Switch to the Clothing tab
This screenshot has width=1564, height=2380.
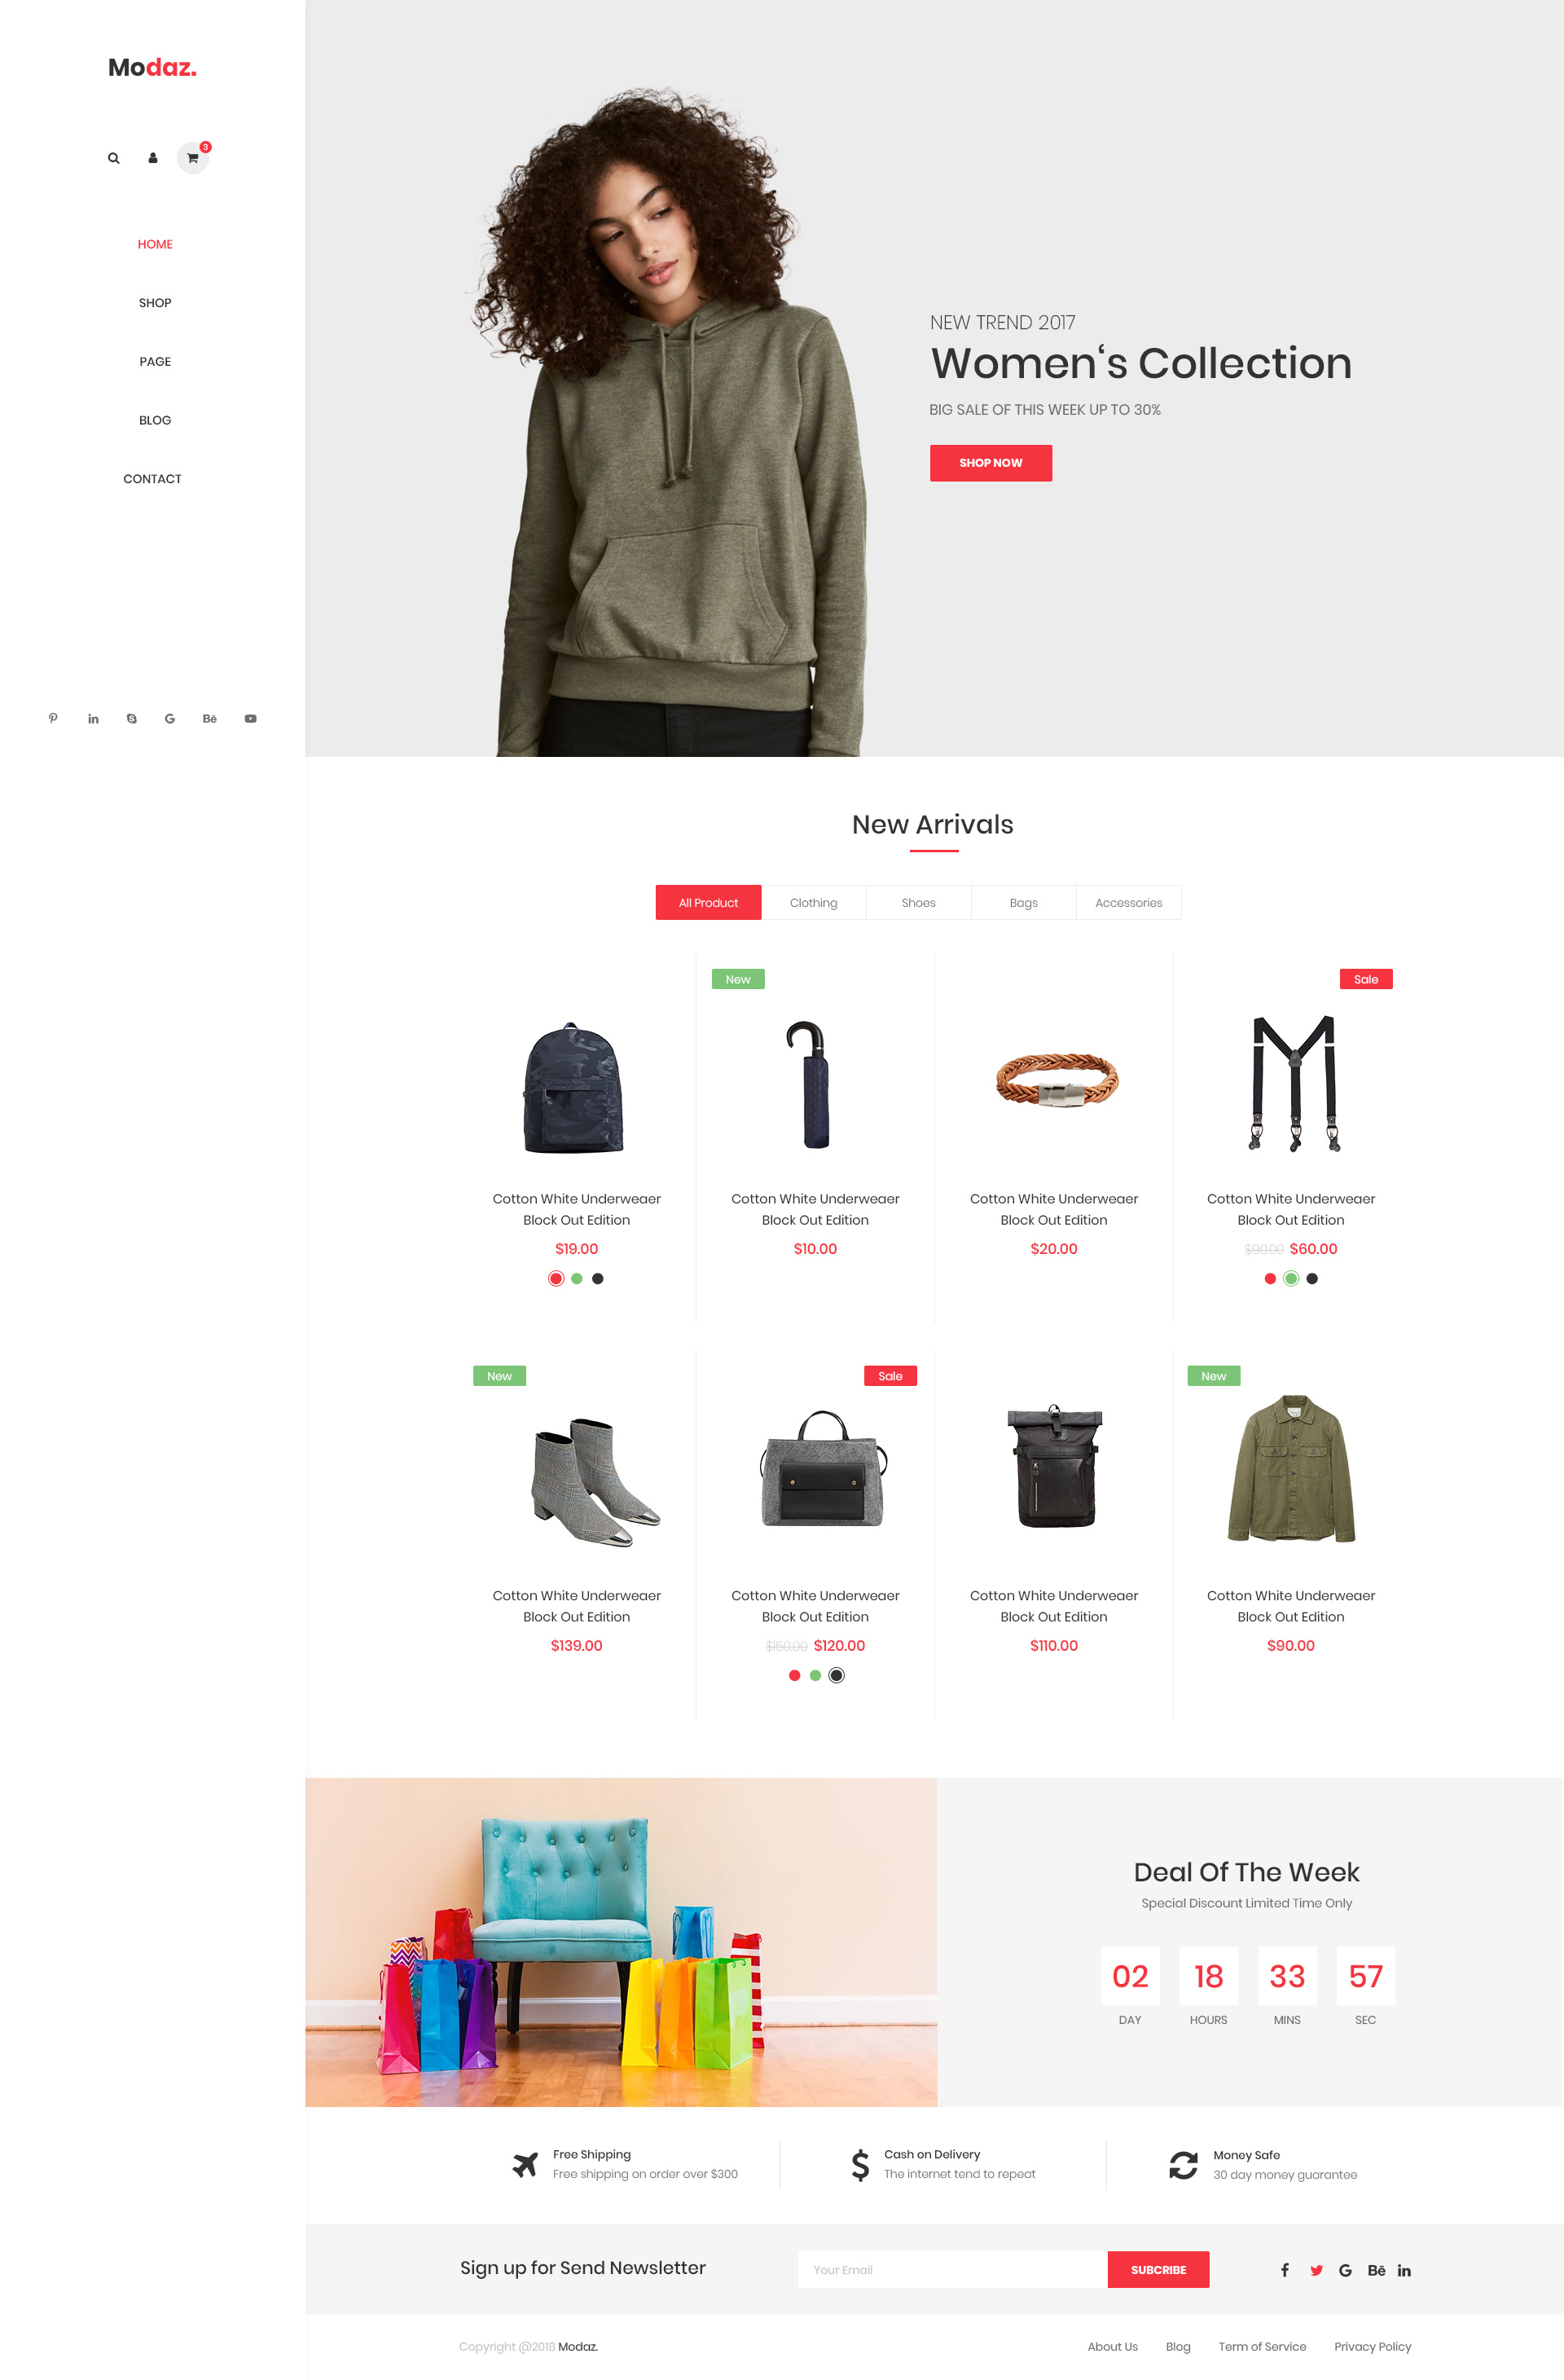click(x=814, y=902)
